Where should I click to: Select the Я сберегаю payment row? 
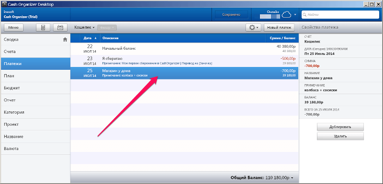(184, 61)
